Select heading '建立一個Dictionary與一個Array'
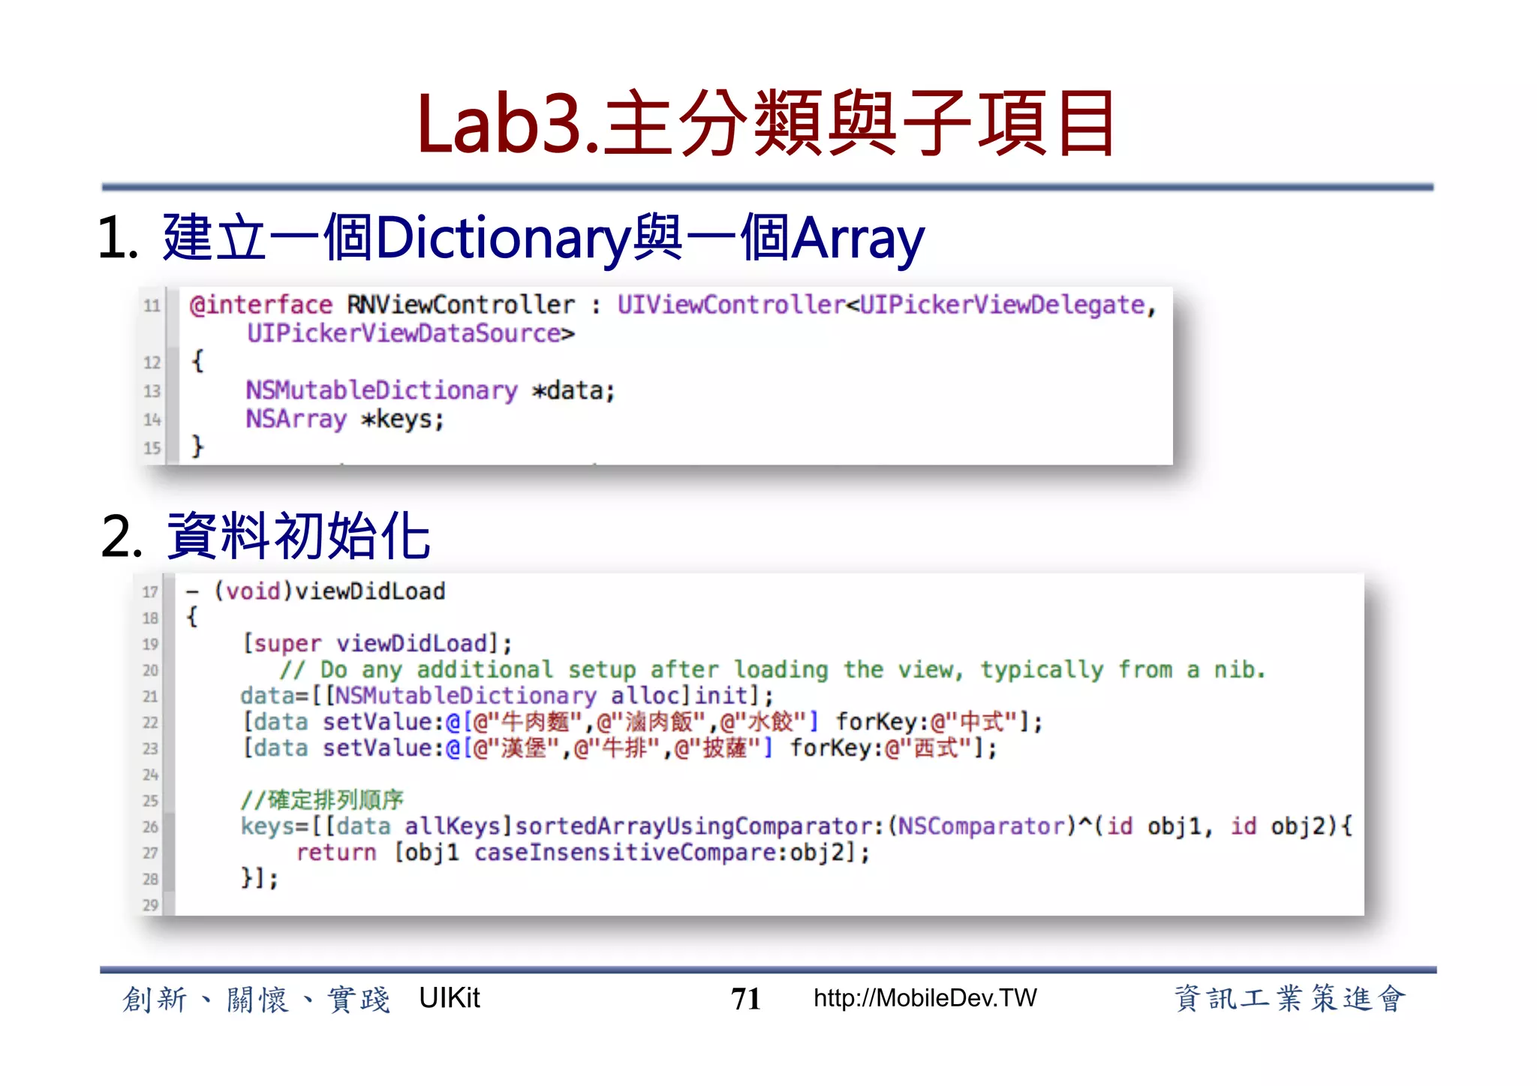Image resolution: width=1537 pixels, height=1086 pixels. point(544,239)
